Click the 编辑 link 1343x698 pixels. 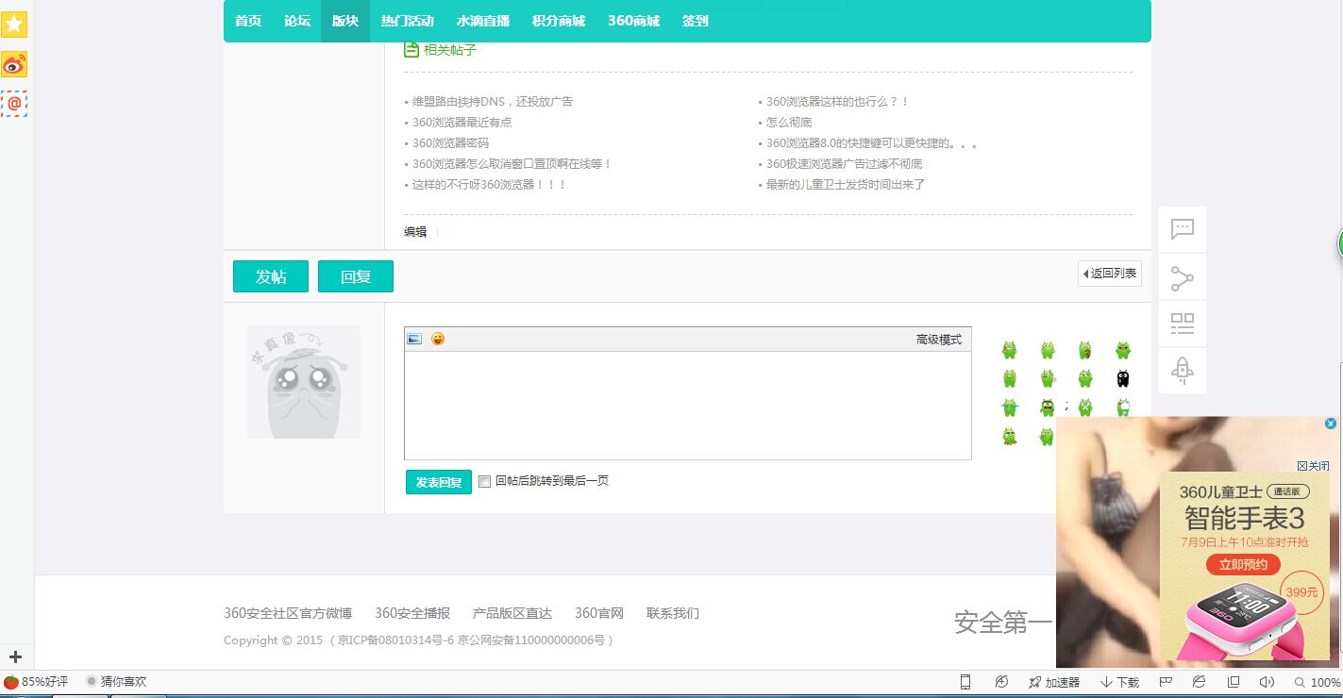pos(415,232)
